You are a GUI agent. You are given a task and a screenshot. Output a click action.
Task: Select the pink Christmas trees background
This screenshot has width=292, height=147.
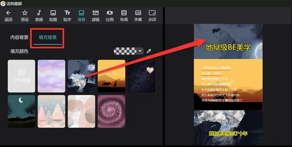[x=51, y=111]
